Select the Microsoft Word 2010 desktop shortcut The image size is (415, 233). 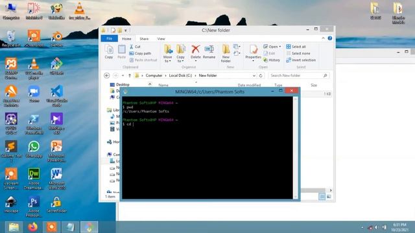click(56, 179)
